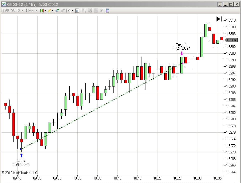This screenshot has height=183, width=241.
Task: Click the zoom out magnifier icon
Action: [x=62, y=11]
